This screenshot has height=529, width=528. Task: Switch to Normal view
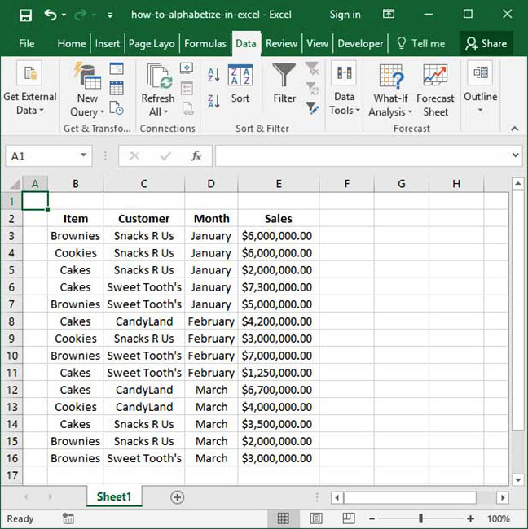click(x=283, y=518)
